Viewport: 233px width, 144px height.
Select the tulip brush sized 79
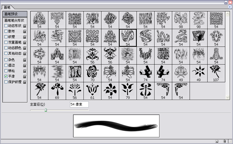click(x=128, y=91)
